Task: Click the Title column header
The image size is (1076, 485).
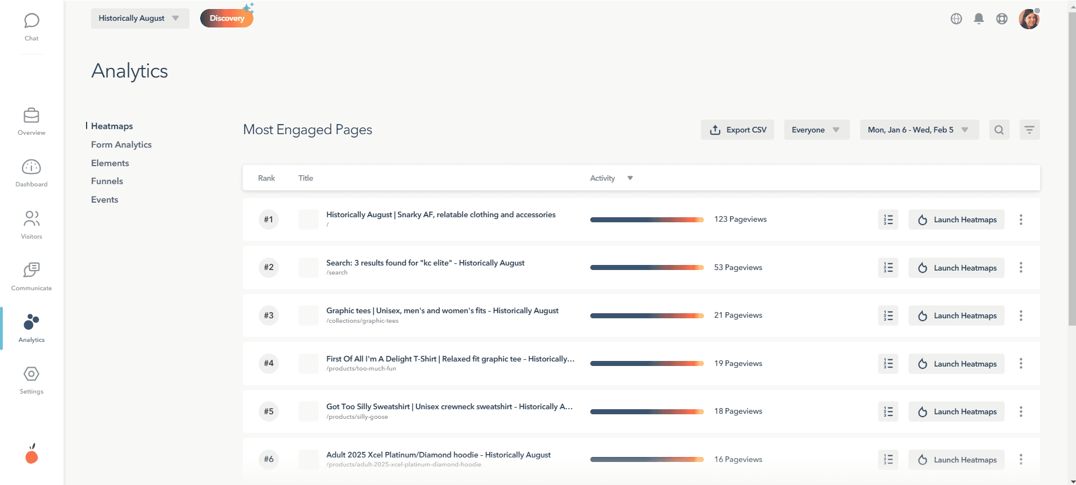Action: pos(306,178)
